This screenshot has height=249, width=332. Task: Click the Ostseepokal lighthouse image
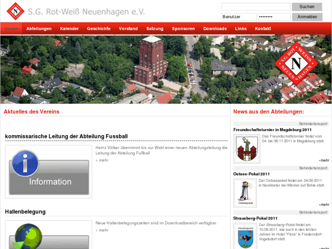[245, 193]
